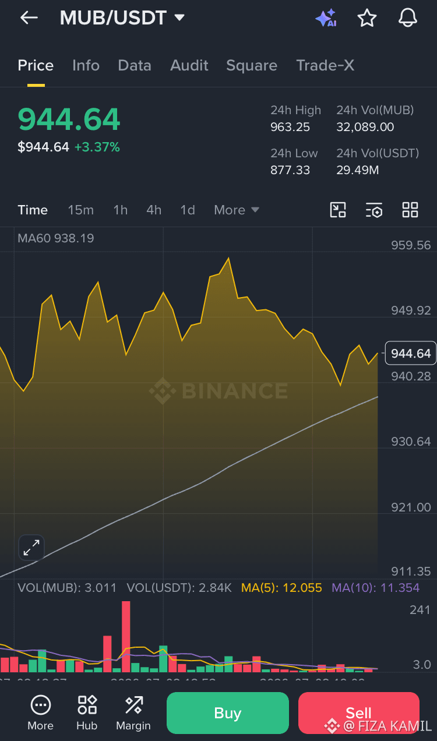Click the MA60 938.19 indicator label
This screenshot has width=437, height=741.
[56, 238]
